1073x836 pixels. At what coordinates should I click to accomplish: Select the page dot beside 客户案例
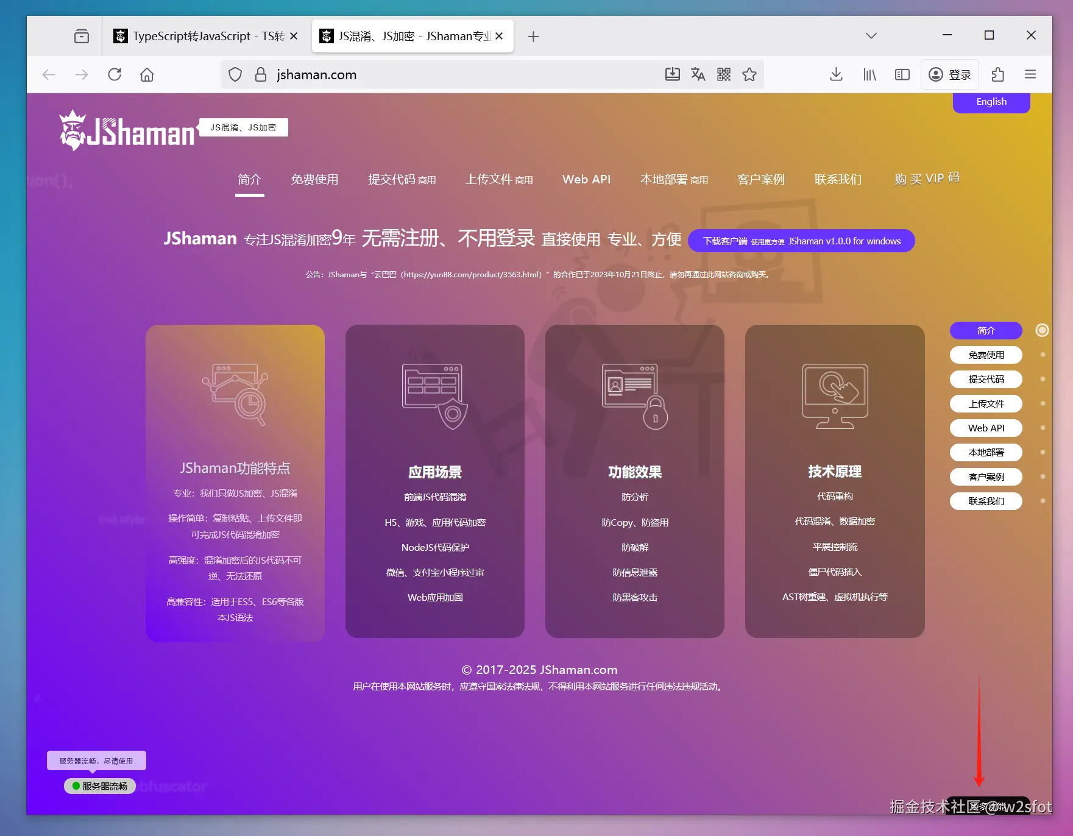coord(1043,476)
